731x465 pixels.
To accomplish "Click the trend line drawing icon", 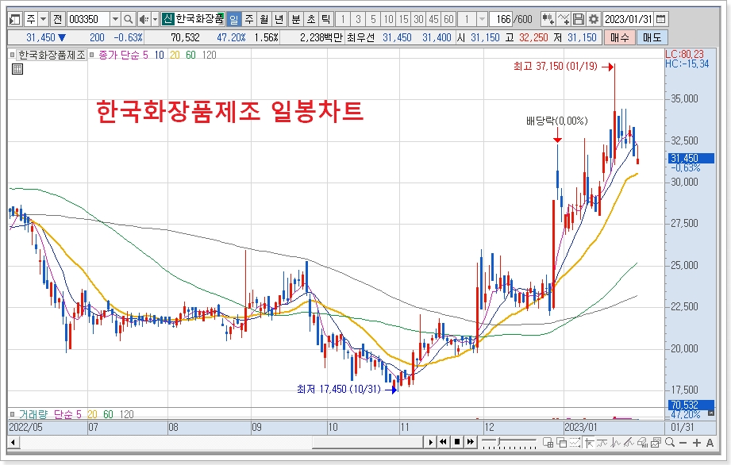I will [x=602, y=442].
